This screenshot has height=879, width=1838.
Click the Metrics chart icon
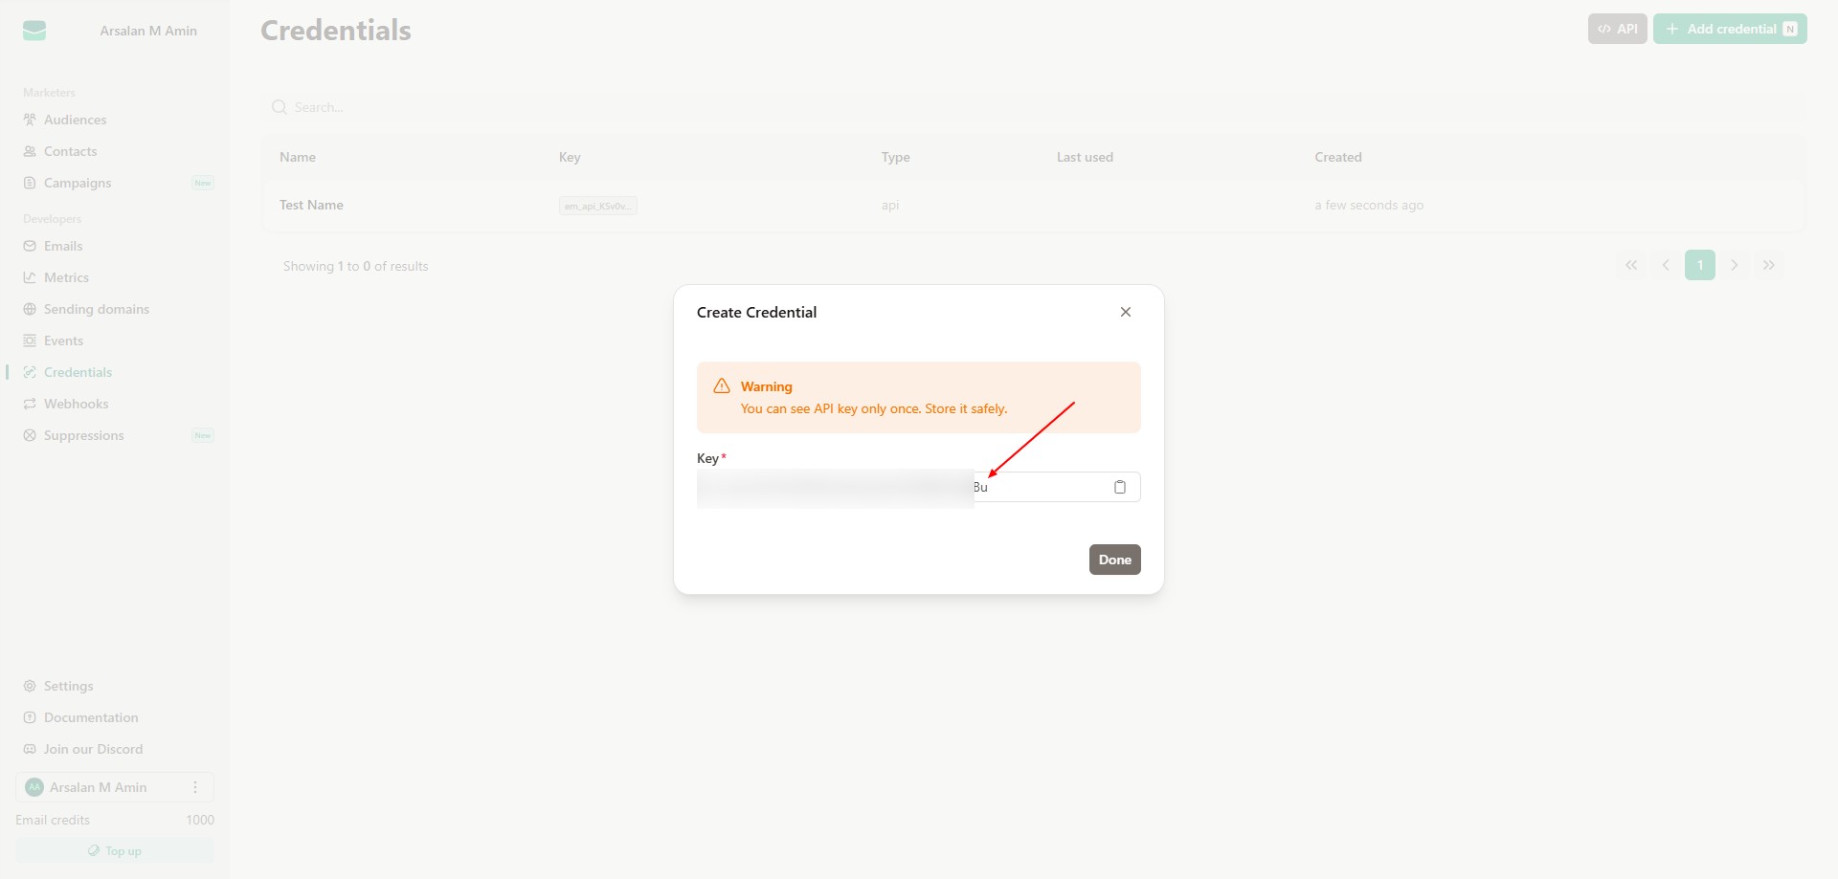[30, 277]
